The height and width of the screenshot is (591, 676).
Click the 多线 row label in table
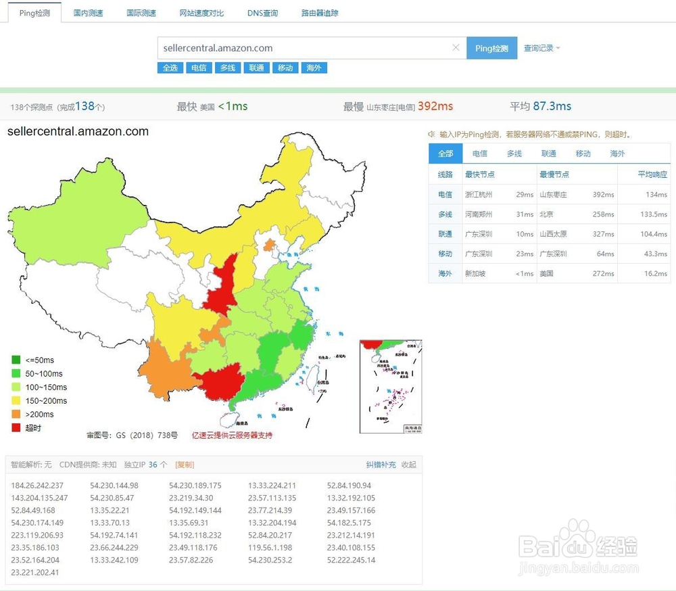coord(445,214)
